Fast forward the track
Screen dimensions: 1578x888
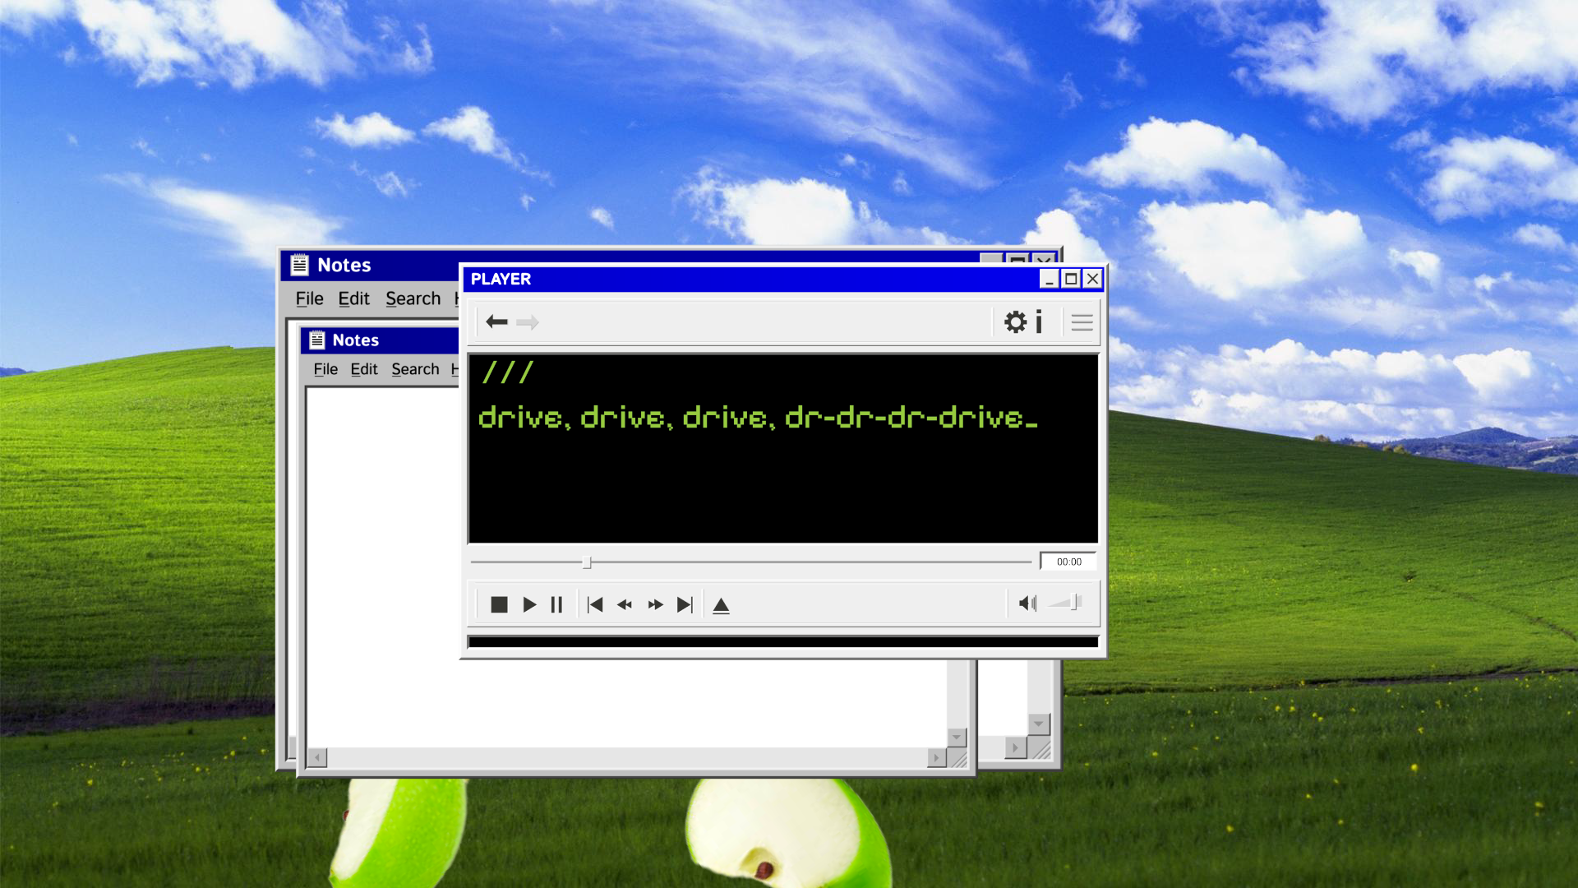point(655,605)
